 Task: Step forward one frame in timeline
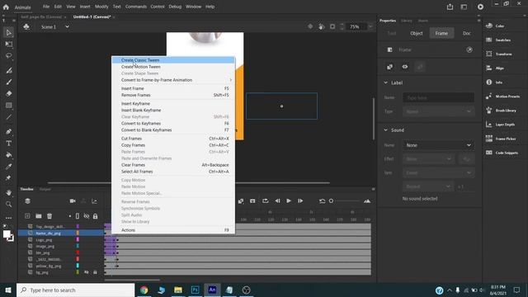[x=300, y=201]
